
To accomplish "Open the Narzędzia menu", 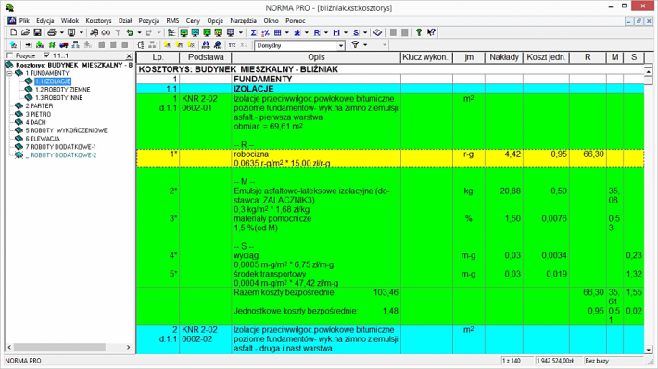I will point(244,20).
